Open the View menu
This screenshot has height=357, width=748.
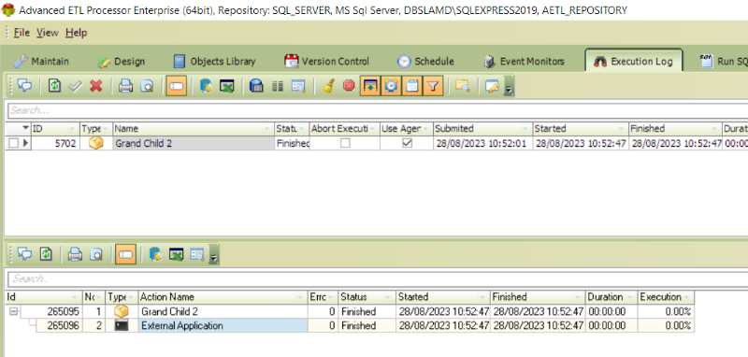(x=48, y=33)
